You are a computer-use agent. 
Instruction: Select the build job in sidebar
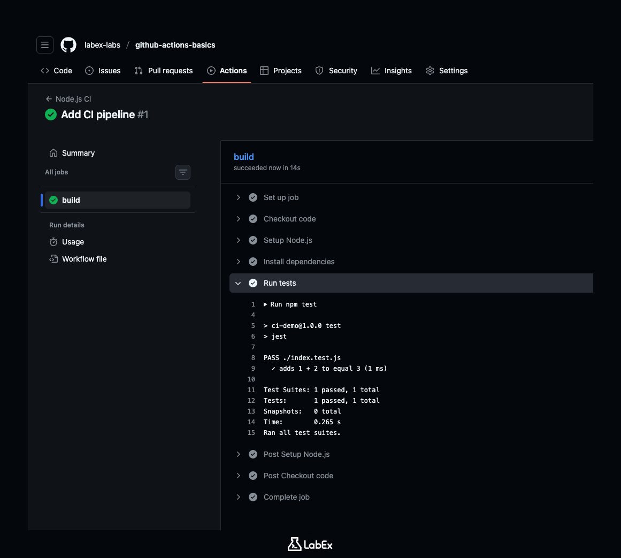[x=117, y=200]
